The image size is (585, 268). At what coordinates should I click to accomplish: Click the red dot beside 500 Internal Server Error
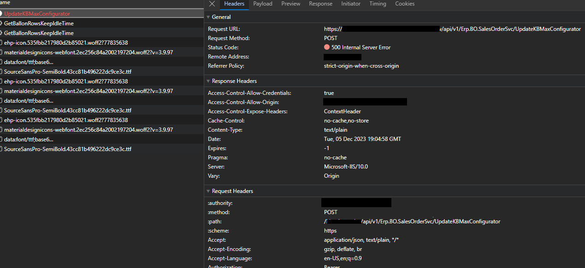(327, 47)
